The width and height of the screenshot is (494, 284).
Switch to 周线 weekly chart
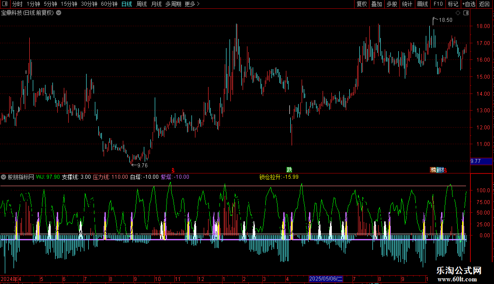(142, 4)
